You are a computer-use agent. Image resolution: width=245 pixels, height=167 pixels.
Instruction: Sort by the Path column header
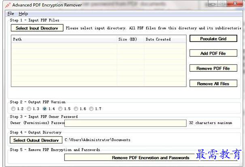(64, 39)
